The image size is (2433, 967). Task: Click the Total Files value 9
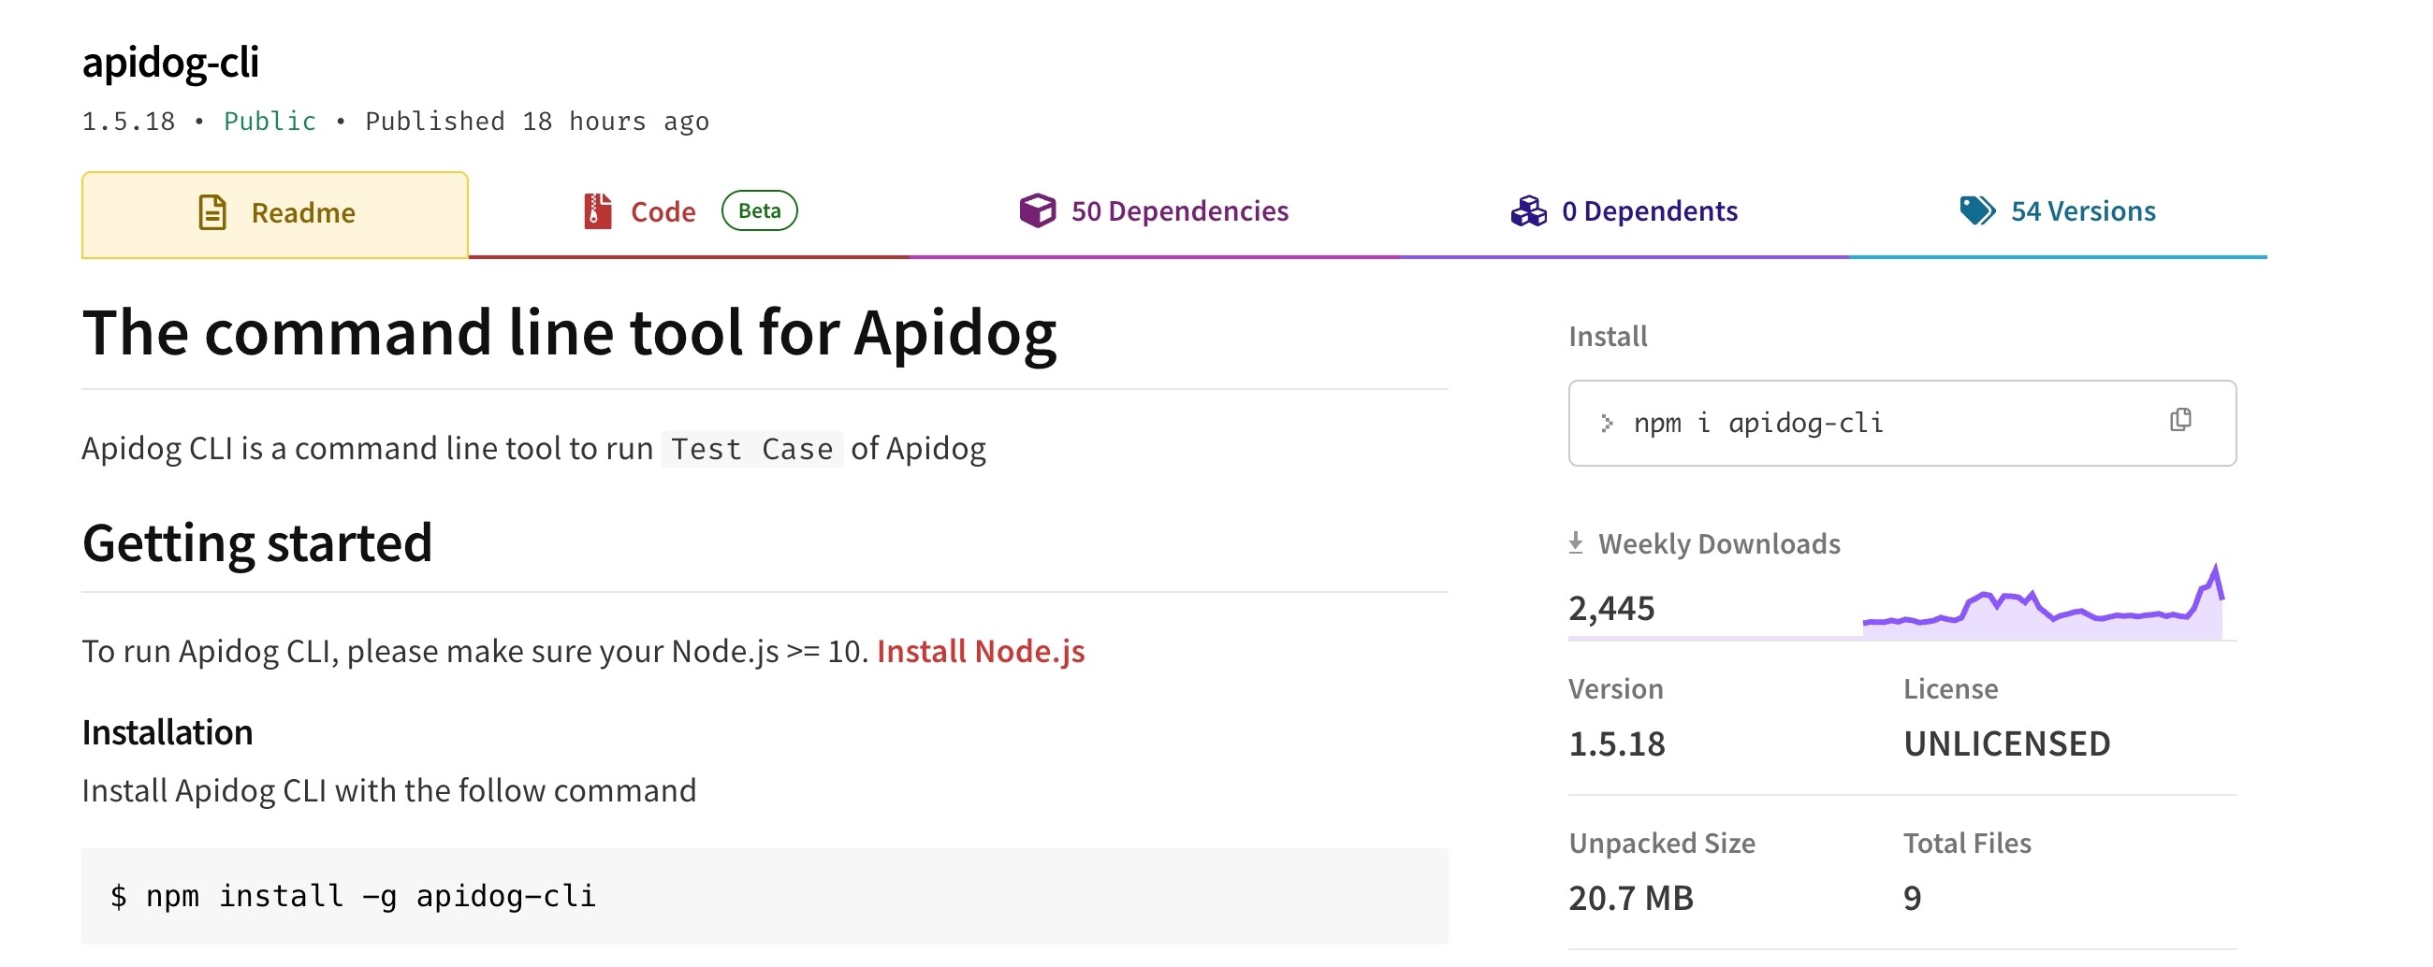(x=1912, y=898)
